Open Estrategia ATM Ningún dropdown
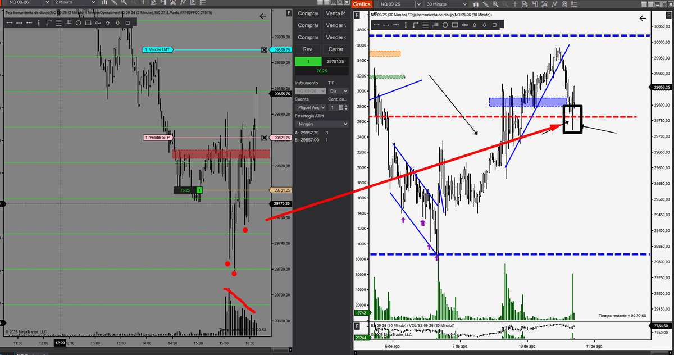Viewport: 674px width, 355px height. pyautogui.click(x=321, y=124)
